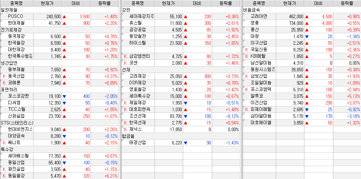This screenshot has height=179, width=361.
Task: Select the STS(스테인리스) category row
Action: pyautogui.click(x=59, y=123)
